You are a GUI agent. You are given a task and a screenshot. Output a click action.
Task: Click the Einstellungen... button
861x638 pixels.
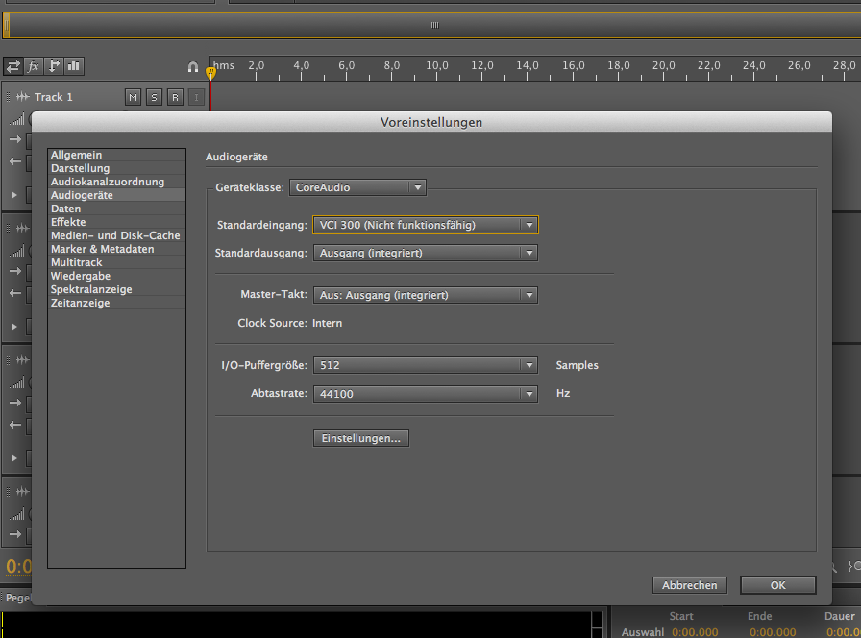point(361,438)
